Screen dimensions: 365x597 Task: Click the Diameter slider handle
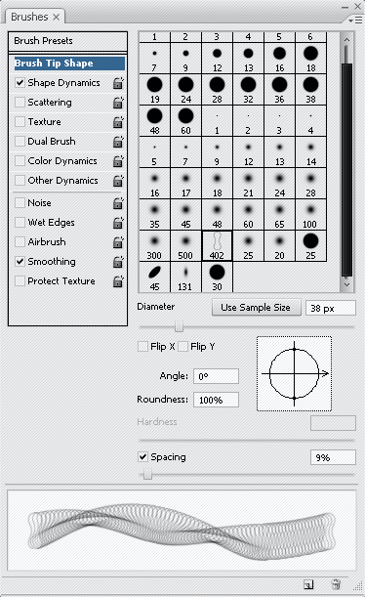click(179, 326)
